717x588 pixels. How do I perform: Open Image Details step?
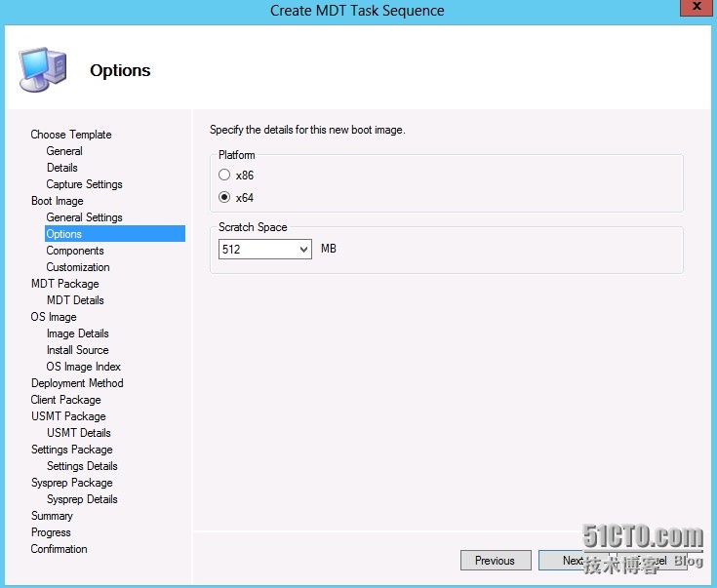[x=78, y=333]
